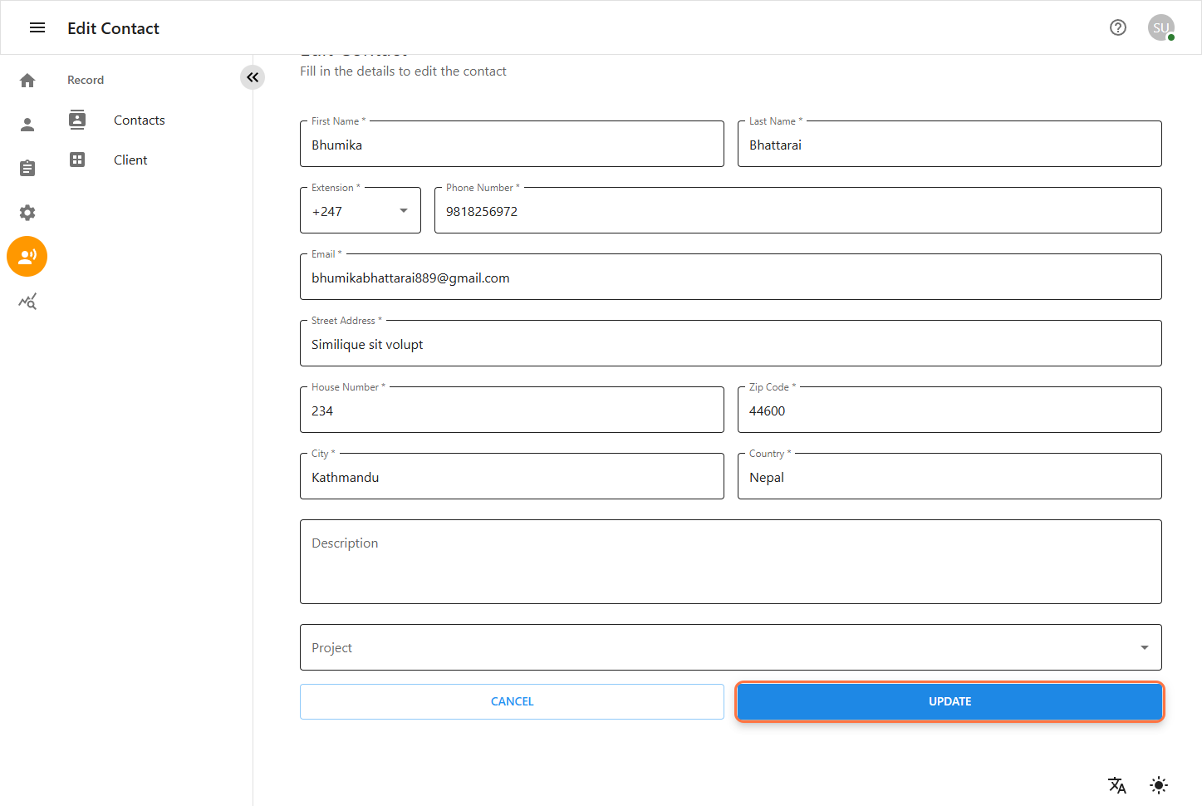The width and height of the screenshot is (1202, 806).
Task: Open the hamburger navigation menu
Action: [37, 28]
